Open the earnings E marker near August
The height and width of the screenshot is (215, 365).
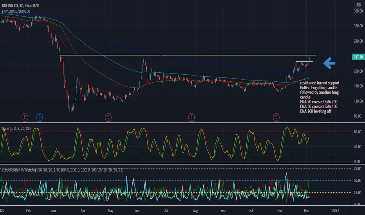(x=192, y=117)
